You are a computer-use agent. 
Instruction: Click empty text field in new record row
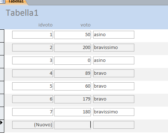pyautogui.click(x=114, y=125)
